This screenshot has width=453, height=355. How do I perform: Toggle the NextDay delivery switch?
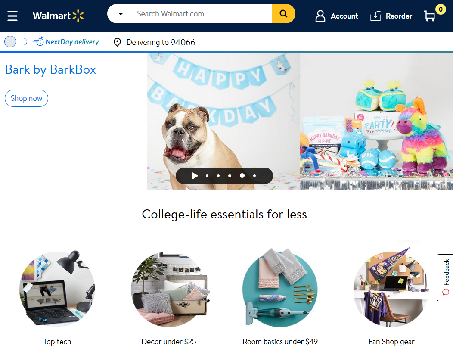pos(16,42)
